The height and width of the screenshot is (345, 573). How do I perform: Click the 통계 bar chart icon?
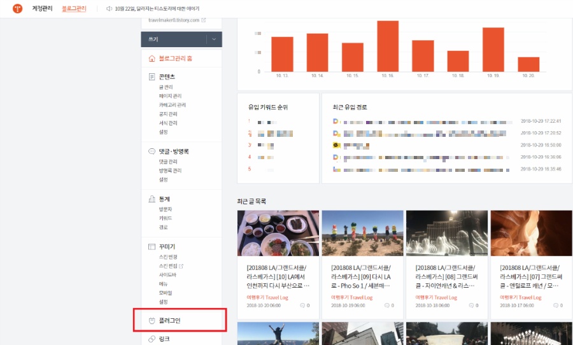click(x=152, y=199)
